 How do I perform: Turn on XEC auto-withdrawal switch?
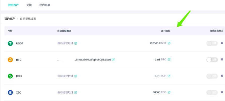pyautogui.click(x=212, y=92)
